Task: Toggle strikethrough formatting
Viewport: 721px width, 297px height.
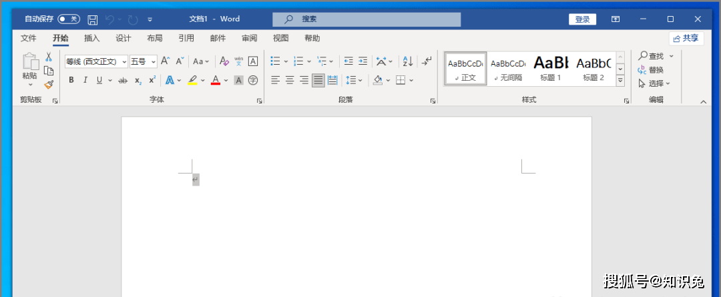Action: click(x=123, y=81)
